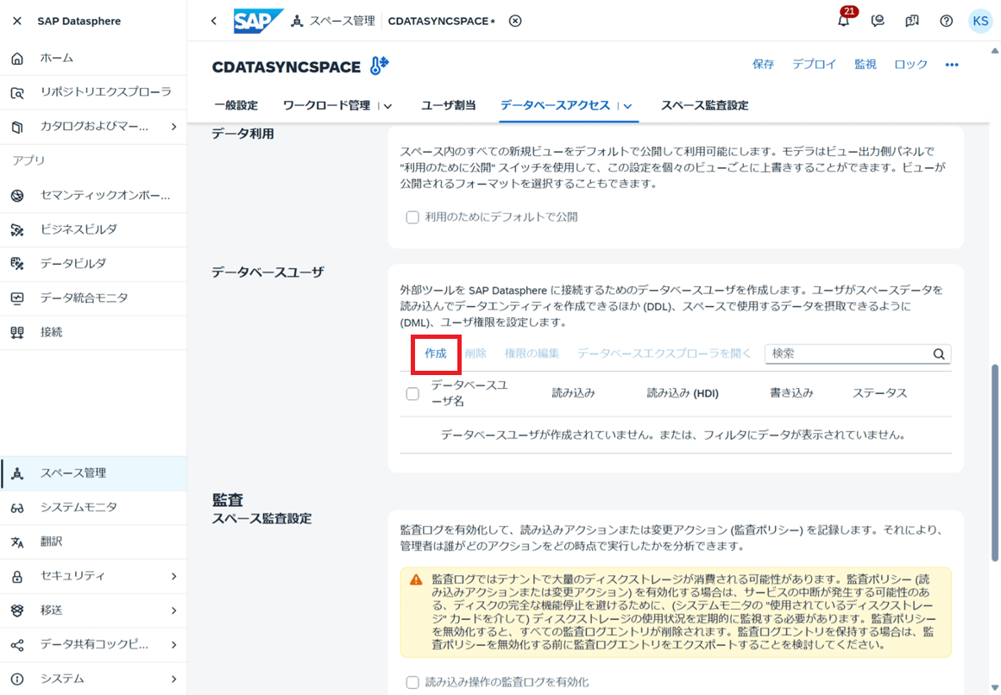Click the search magnifier icon
This screenshot has width=1001, height=695.
tap(939, 354)
